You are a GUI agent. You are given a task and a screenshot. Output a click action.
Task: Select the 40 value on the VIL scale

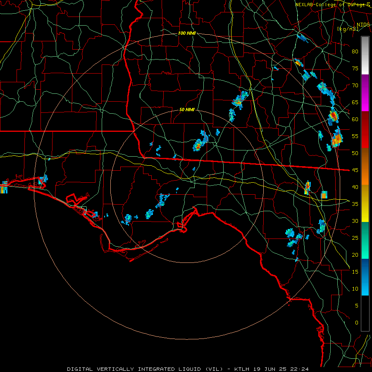[x=355, y=187]
